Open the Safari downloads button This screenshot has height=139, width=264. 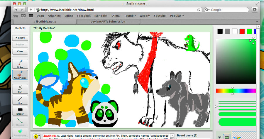[x=255, y=10]
